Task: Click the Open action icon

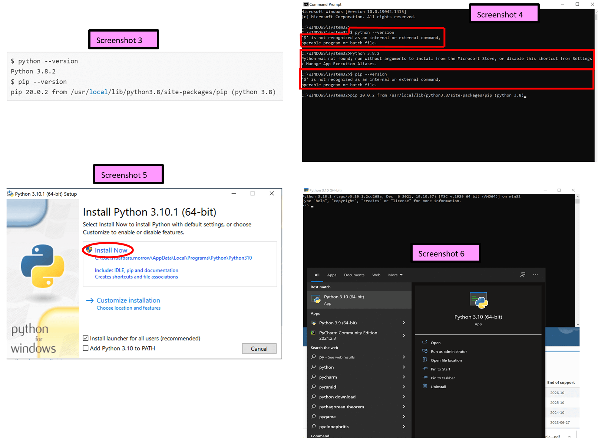Action: point(425,342)
